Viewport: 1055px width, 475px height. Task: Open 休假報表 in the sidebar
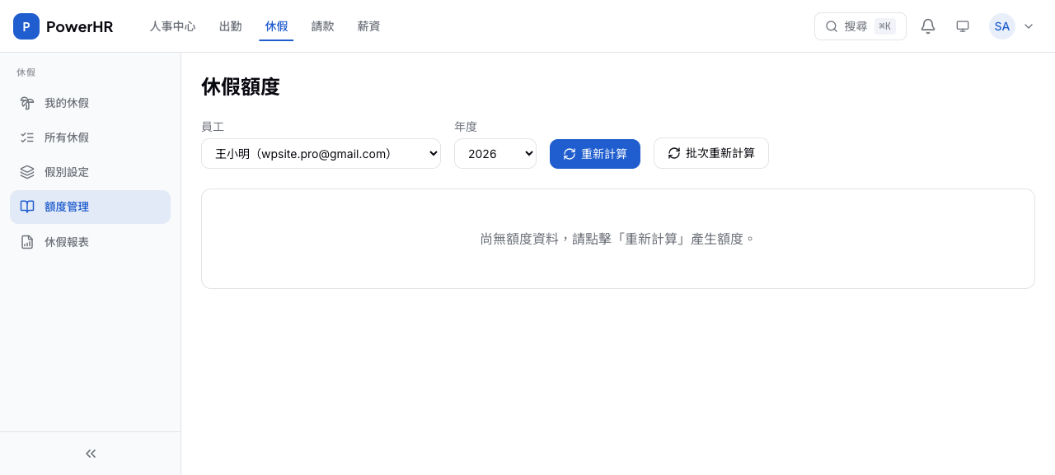click(x=66, y=241)
